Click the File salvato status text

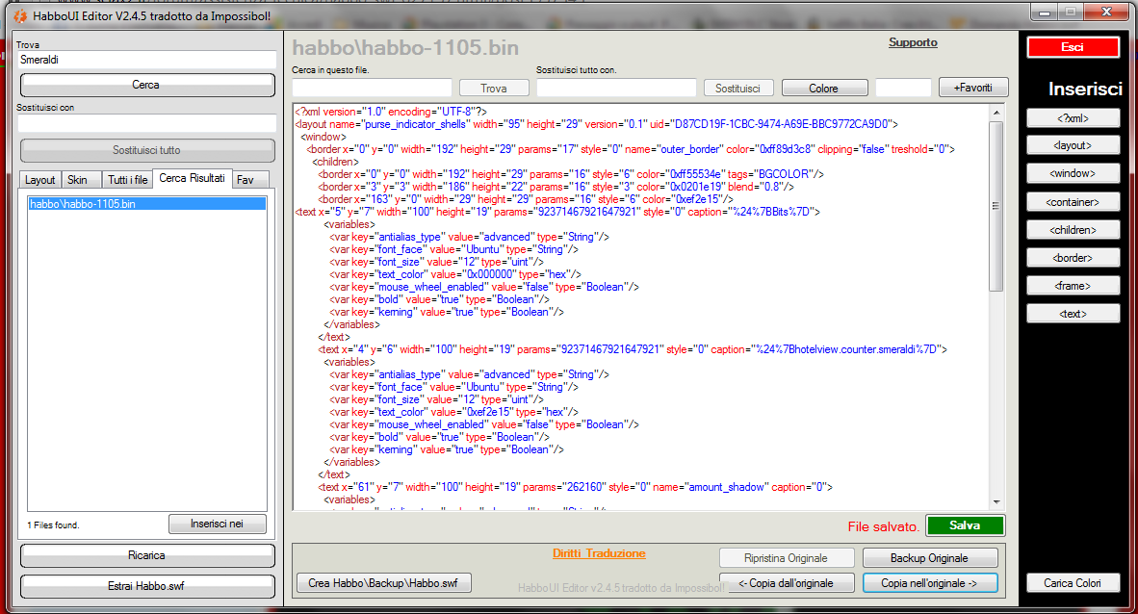pos(883,526)
